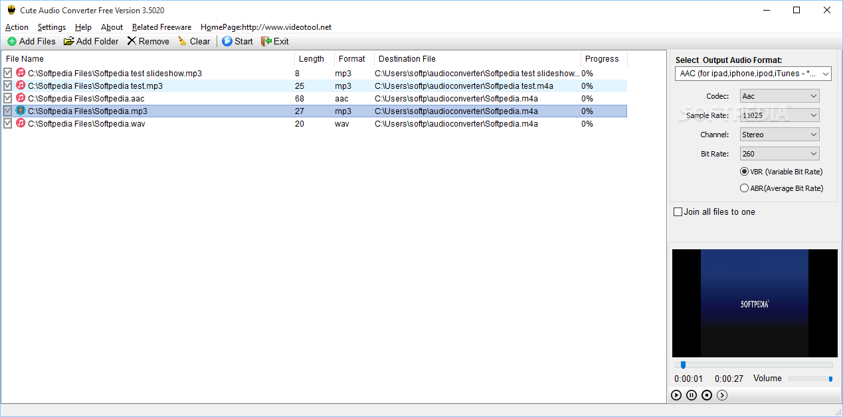Click the playing icon of Softpedia.mp3
Screen dimensions: 843x417
click(21, 111)
